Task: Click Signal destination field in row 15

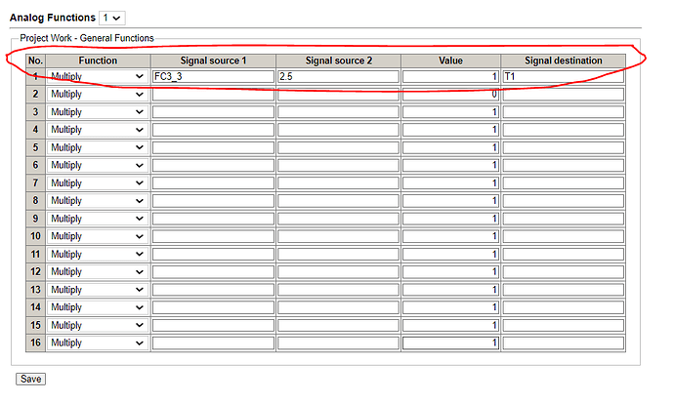Action: point(563,325)
